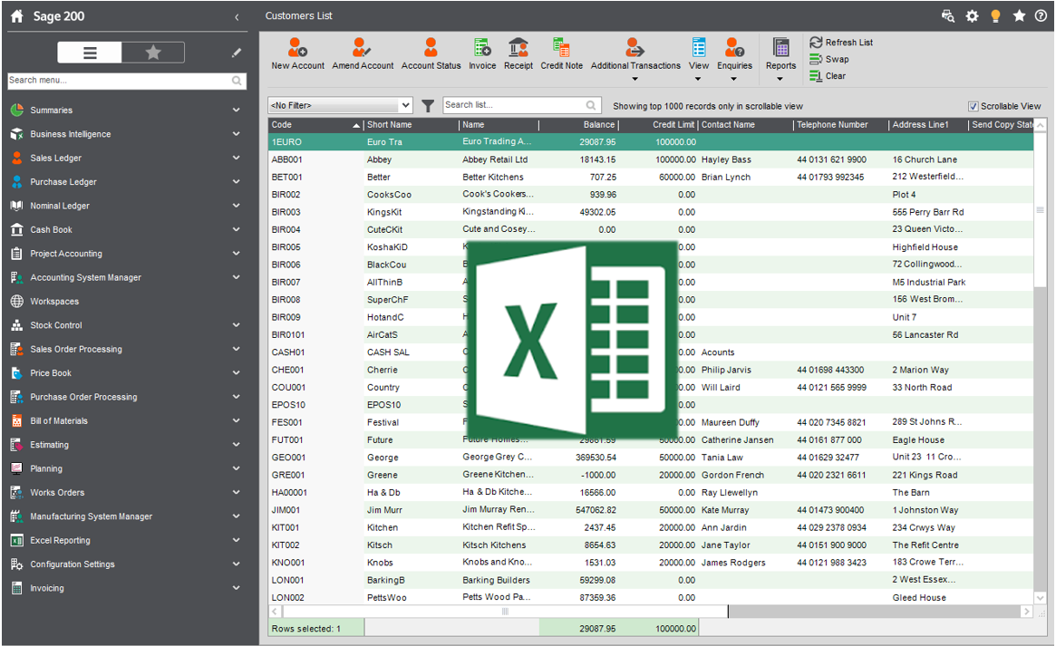Open Additional Transactions menu

[x=635, y=59]
